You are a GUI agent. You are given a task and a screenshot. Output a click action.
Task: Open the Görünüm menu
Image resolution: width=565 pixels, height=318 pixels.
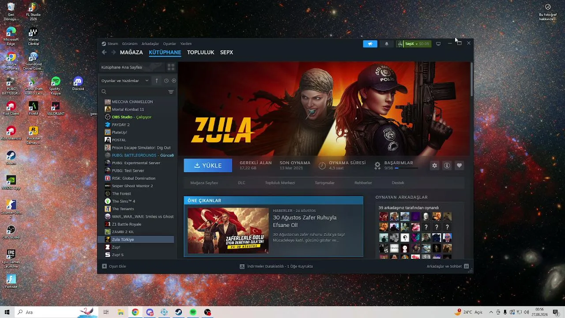(130, 44)
